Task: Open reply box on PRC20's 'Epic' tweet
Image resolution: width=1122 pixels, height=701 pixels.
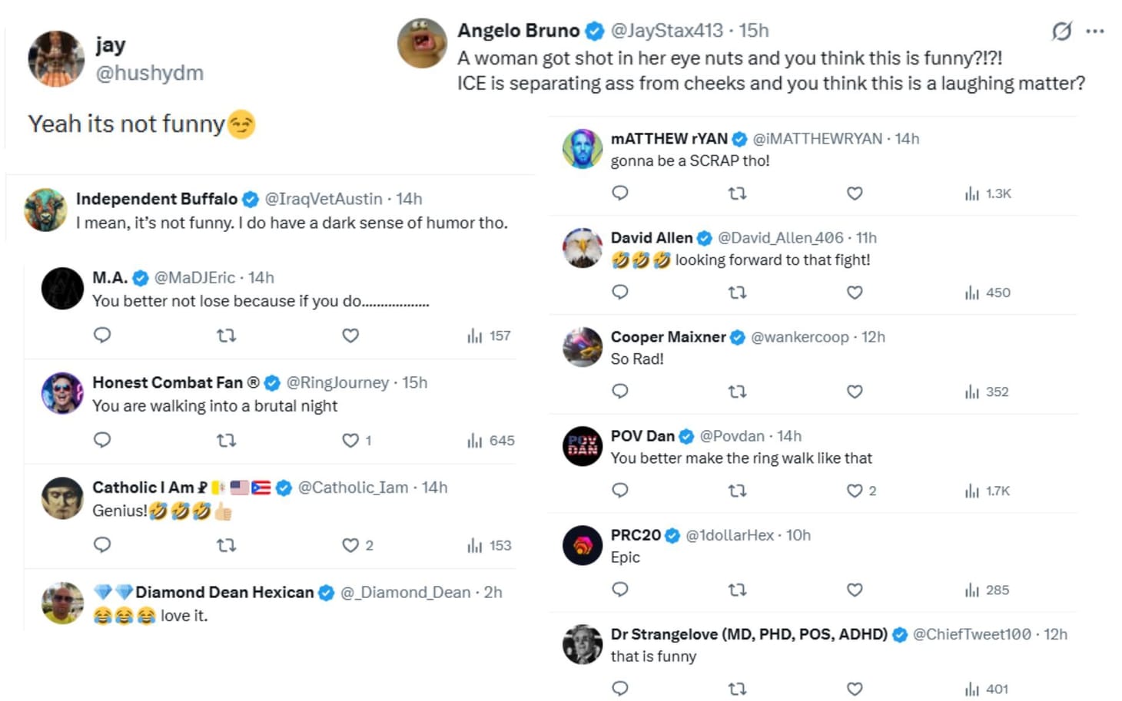Action: click(x=620, y=590)
